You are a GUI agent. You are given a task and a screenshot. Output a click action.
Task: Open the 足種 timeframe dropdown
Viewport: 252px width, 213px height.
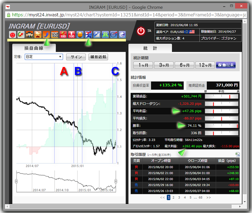tap(44, 57)
